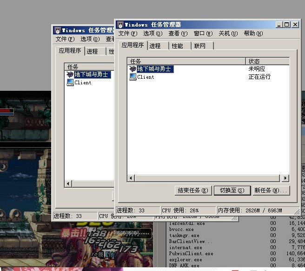305x271 pixels.
Task: Click the 切换至(S) button
Action: click(232, 190)
